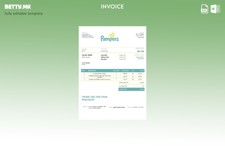Click the TOTAL column header in table
Screen dimensions: 225x146
[x=142, y=70]
